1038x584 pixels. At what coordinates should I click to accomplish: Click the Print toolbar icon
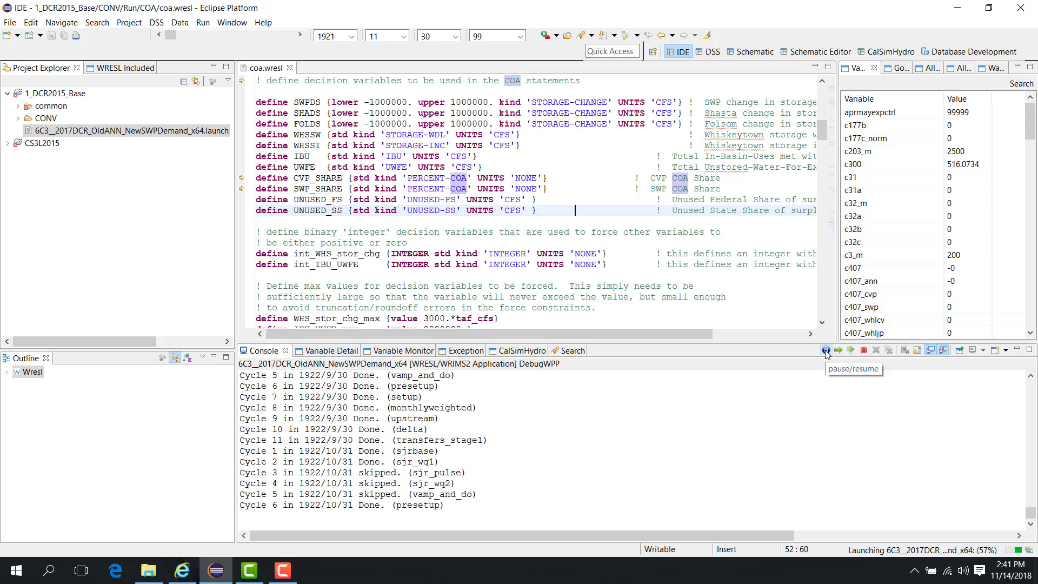coord(76,36)
